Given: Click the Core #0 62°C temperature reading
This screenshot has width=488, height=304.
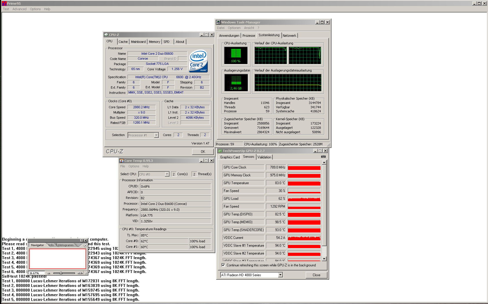Looking at the screenshot, I should click(164, 241).
